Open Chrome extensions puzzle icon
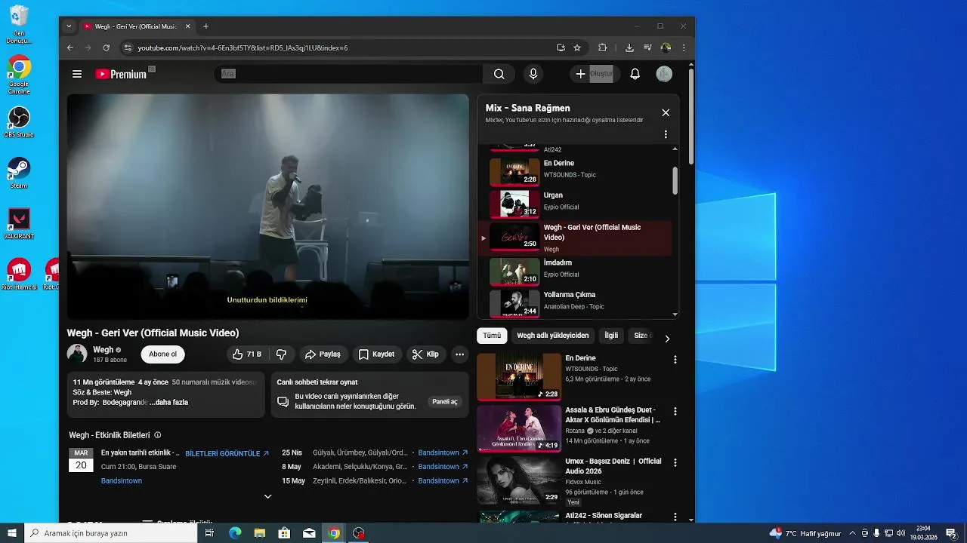Image resolution: width=967 pixels, height=543 pixels. point(602,48)
